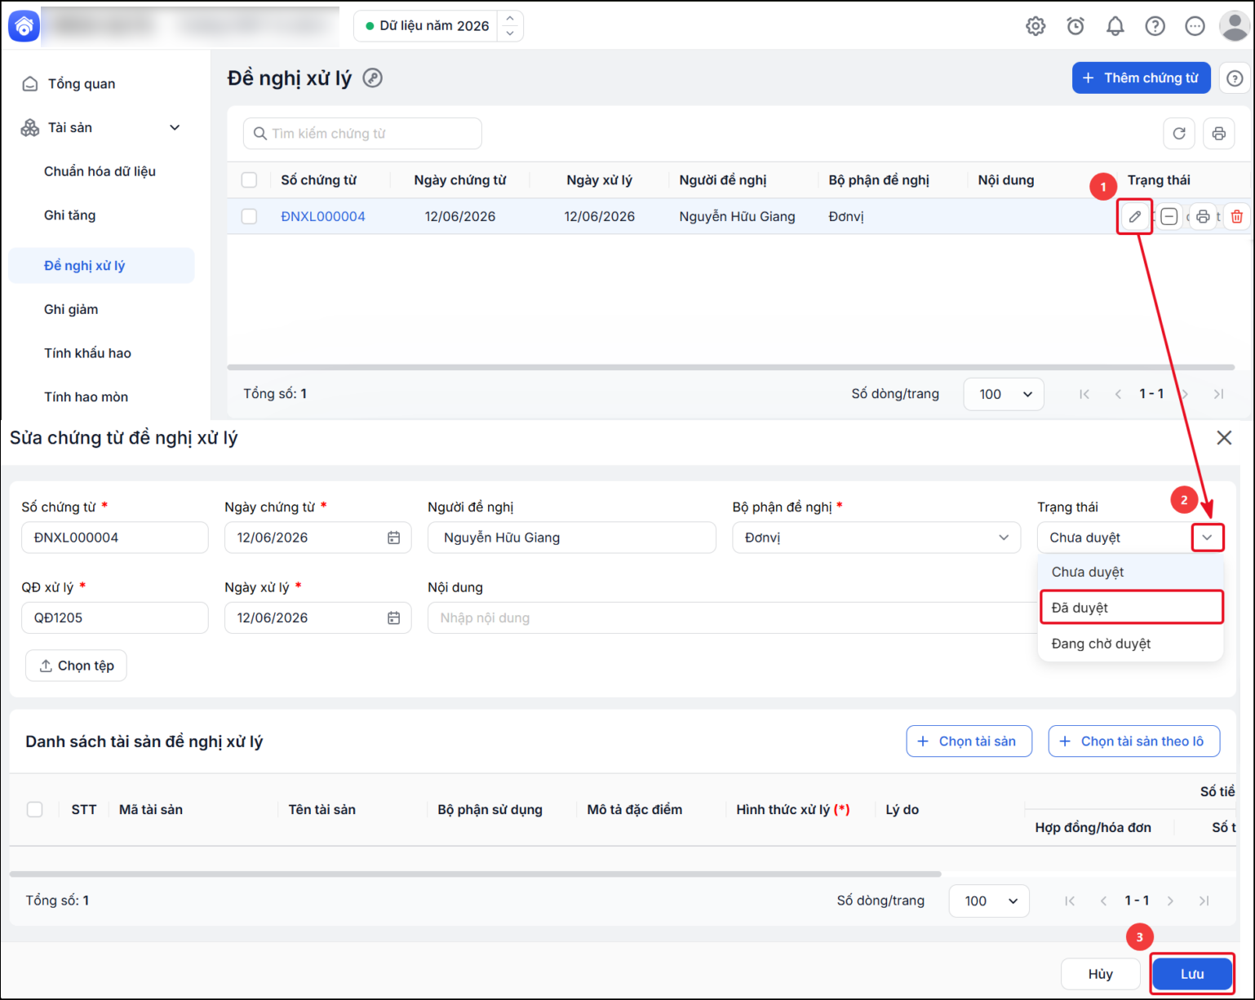Open calendar for Ngày chứng từ field
This screenshot has width=1255, height=1000.
click(393, 538)
